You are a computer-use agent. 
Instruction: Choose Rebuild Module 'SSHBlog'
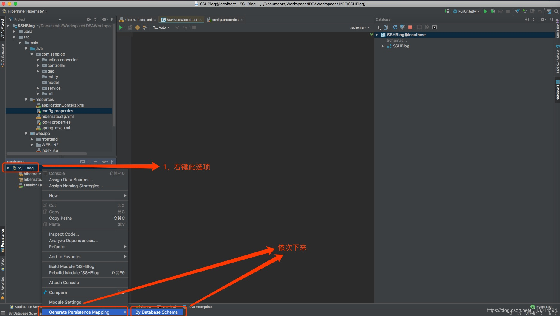coord(85,273)
